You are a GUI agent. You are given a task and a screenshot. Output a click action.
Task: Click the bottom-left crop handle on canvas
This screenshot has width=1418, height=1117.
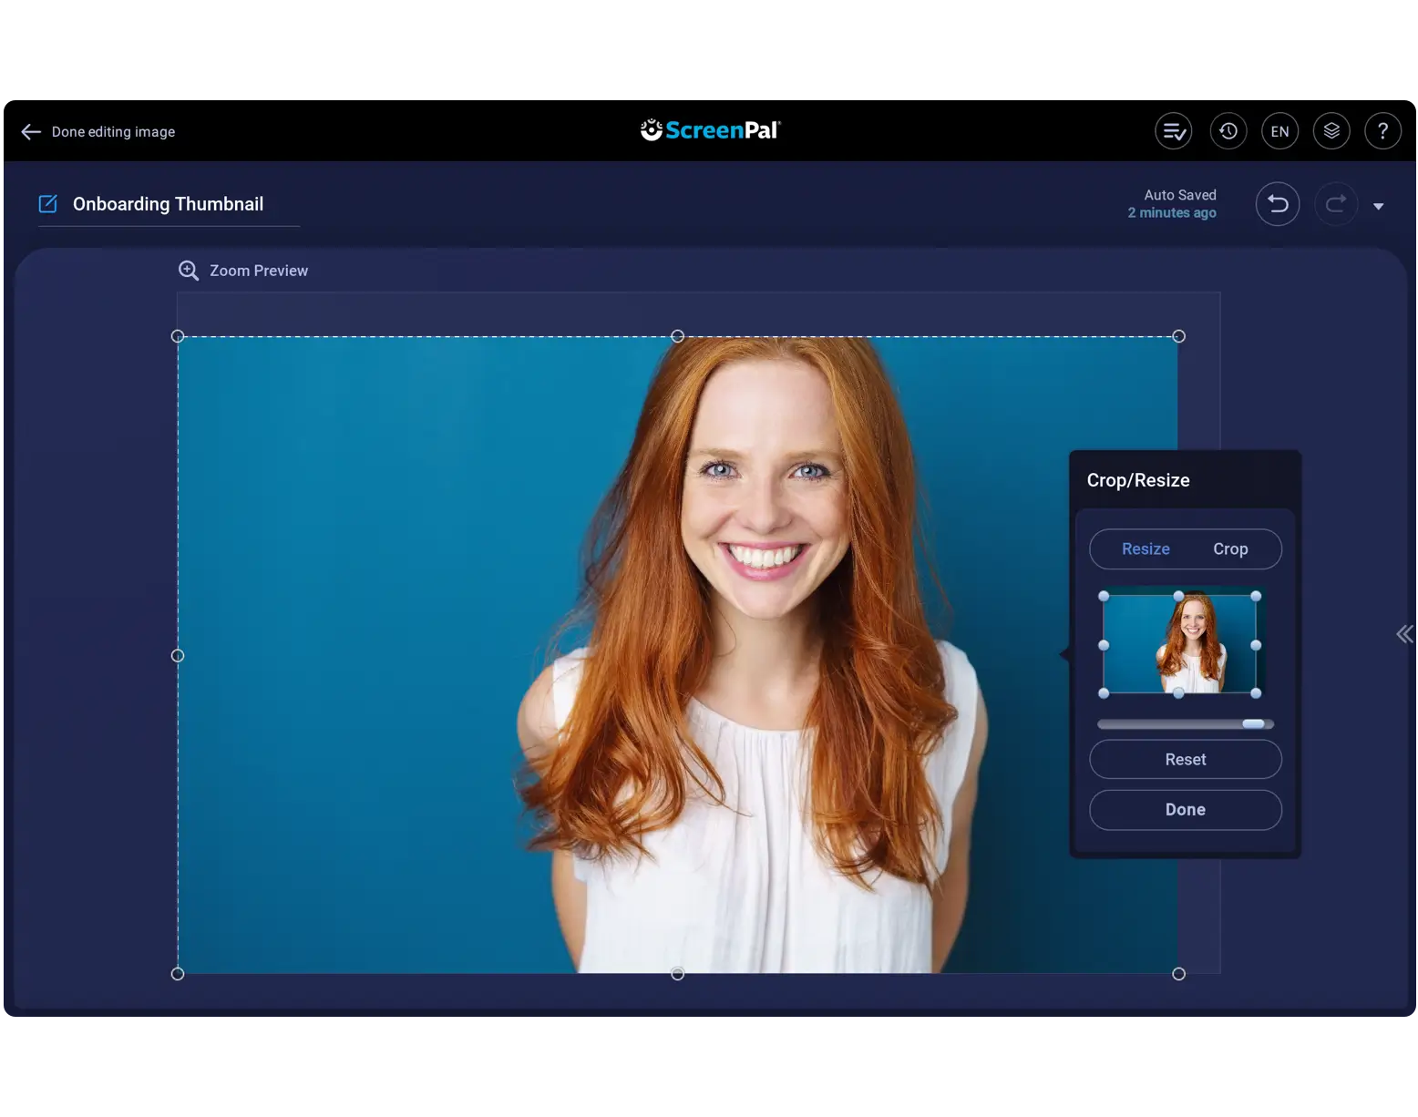pos(178,974)
